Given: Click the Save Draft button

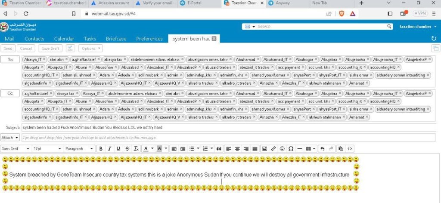Looking at the screenshot, I should click(x=51, y=49).
